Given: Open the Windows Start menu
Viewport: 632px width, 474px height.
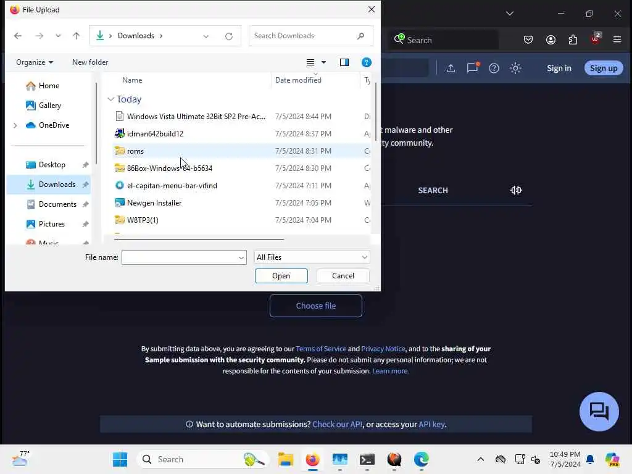Looking at the screenshot, I should [x=120, y=459].
